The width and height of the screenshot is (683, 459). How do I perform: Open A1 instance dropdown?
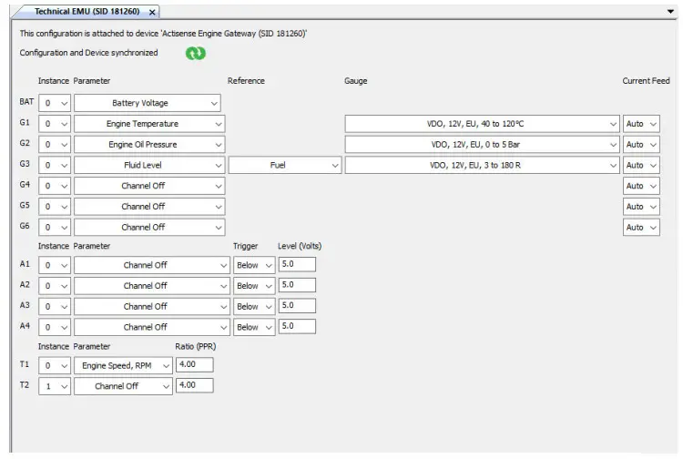point(55,265)
